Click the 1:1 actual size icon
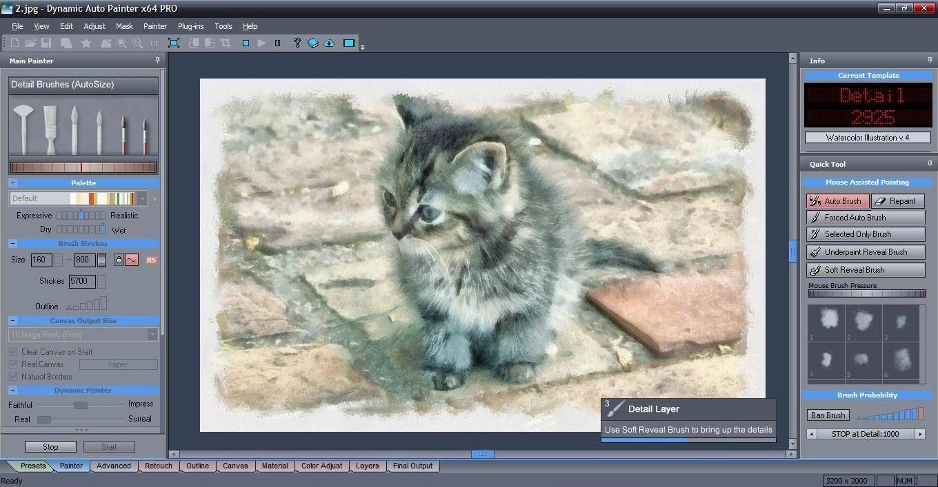 [x=154, y=43]
